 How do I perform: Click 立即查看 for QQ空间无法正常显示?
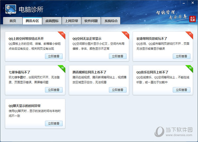(118, 56)
